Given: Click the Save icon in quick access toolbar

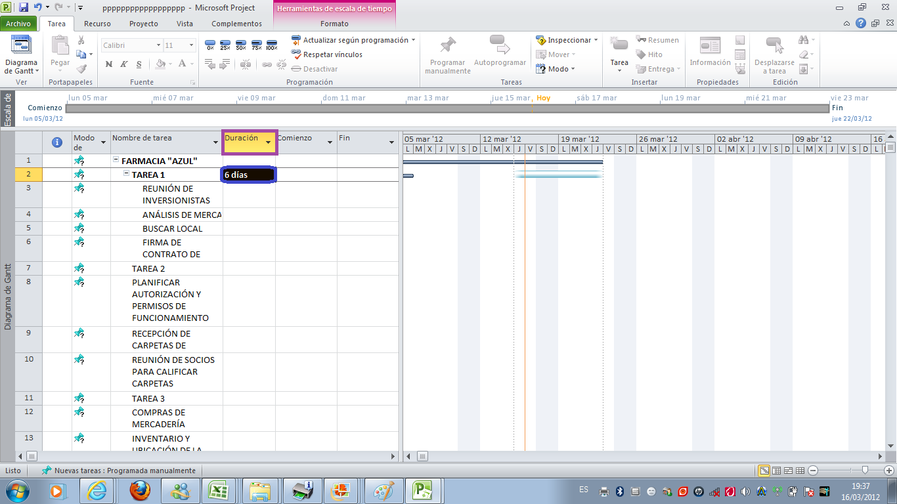Looking at the screenshot, I should point(24,7).
